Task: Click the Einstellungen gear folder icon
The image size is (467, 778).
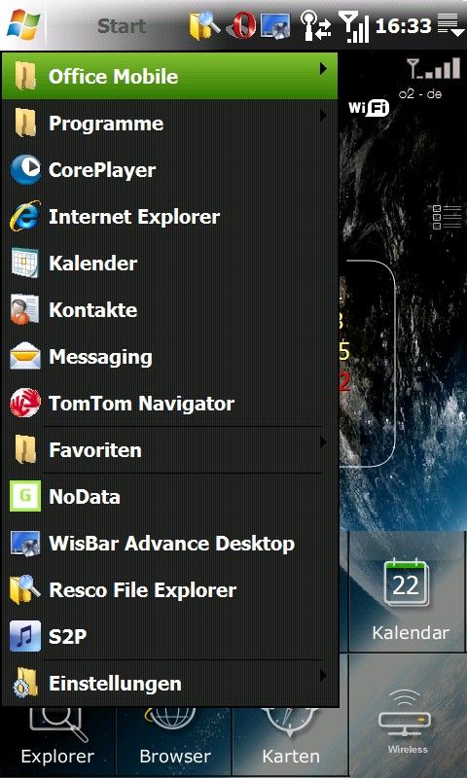Action: (25, 683)
